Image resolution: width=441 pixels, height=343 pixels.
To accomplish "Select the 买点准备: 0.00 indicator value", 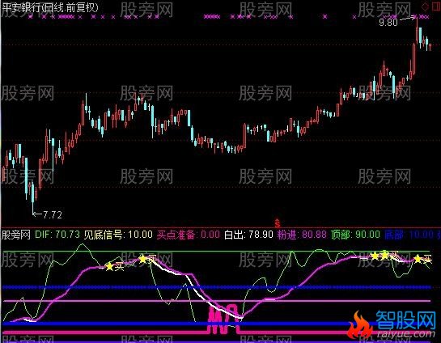I will click(189, 235).
